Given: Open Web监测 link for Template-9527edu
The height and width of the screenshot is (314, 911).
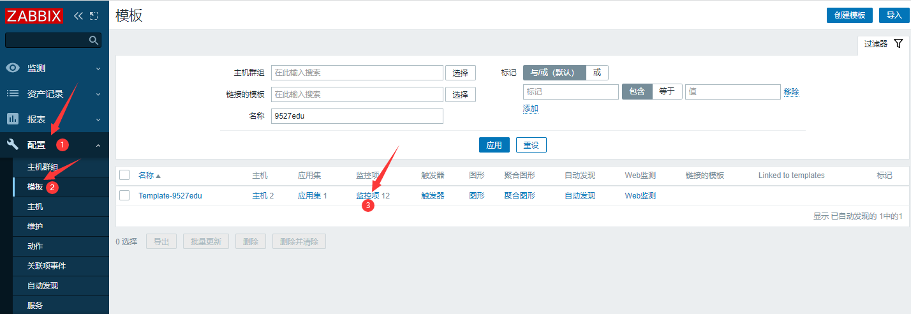Looking at the screenshot, I should 640,196.
